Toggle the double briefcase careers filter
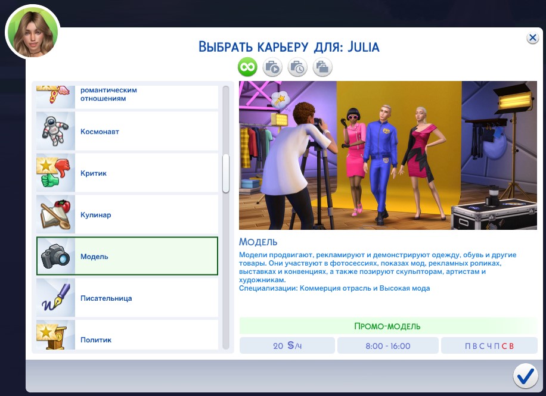The image size is (546, 396). pos(322,67)
